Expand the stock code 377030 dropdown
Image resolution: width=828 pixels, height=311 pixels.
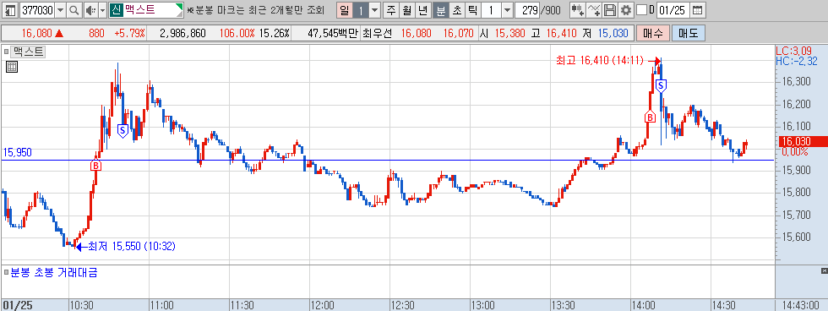click(x=61, y=9)
